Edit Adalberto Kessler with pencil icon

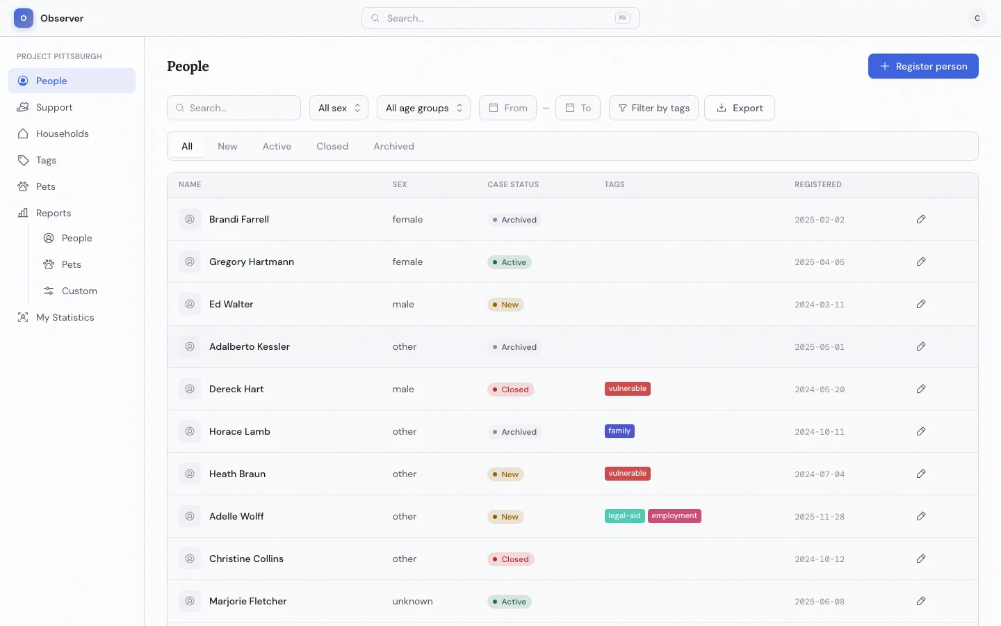[921, 346]
